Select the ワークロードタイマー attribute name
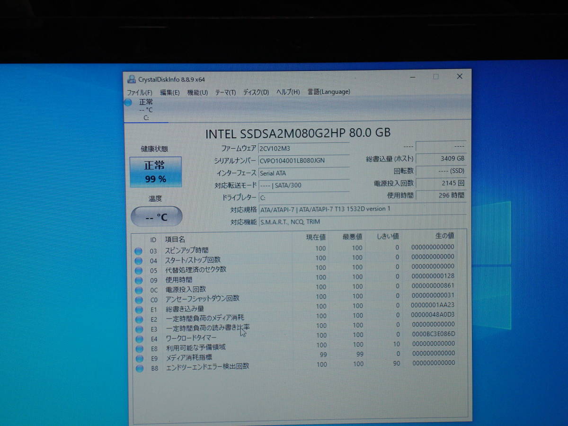Screen dimensions: 568x426 tap(191, 338)
